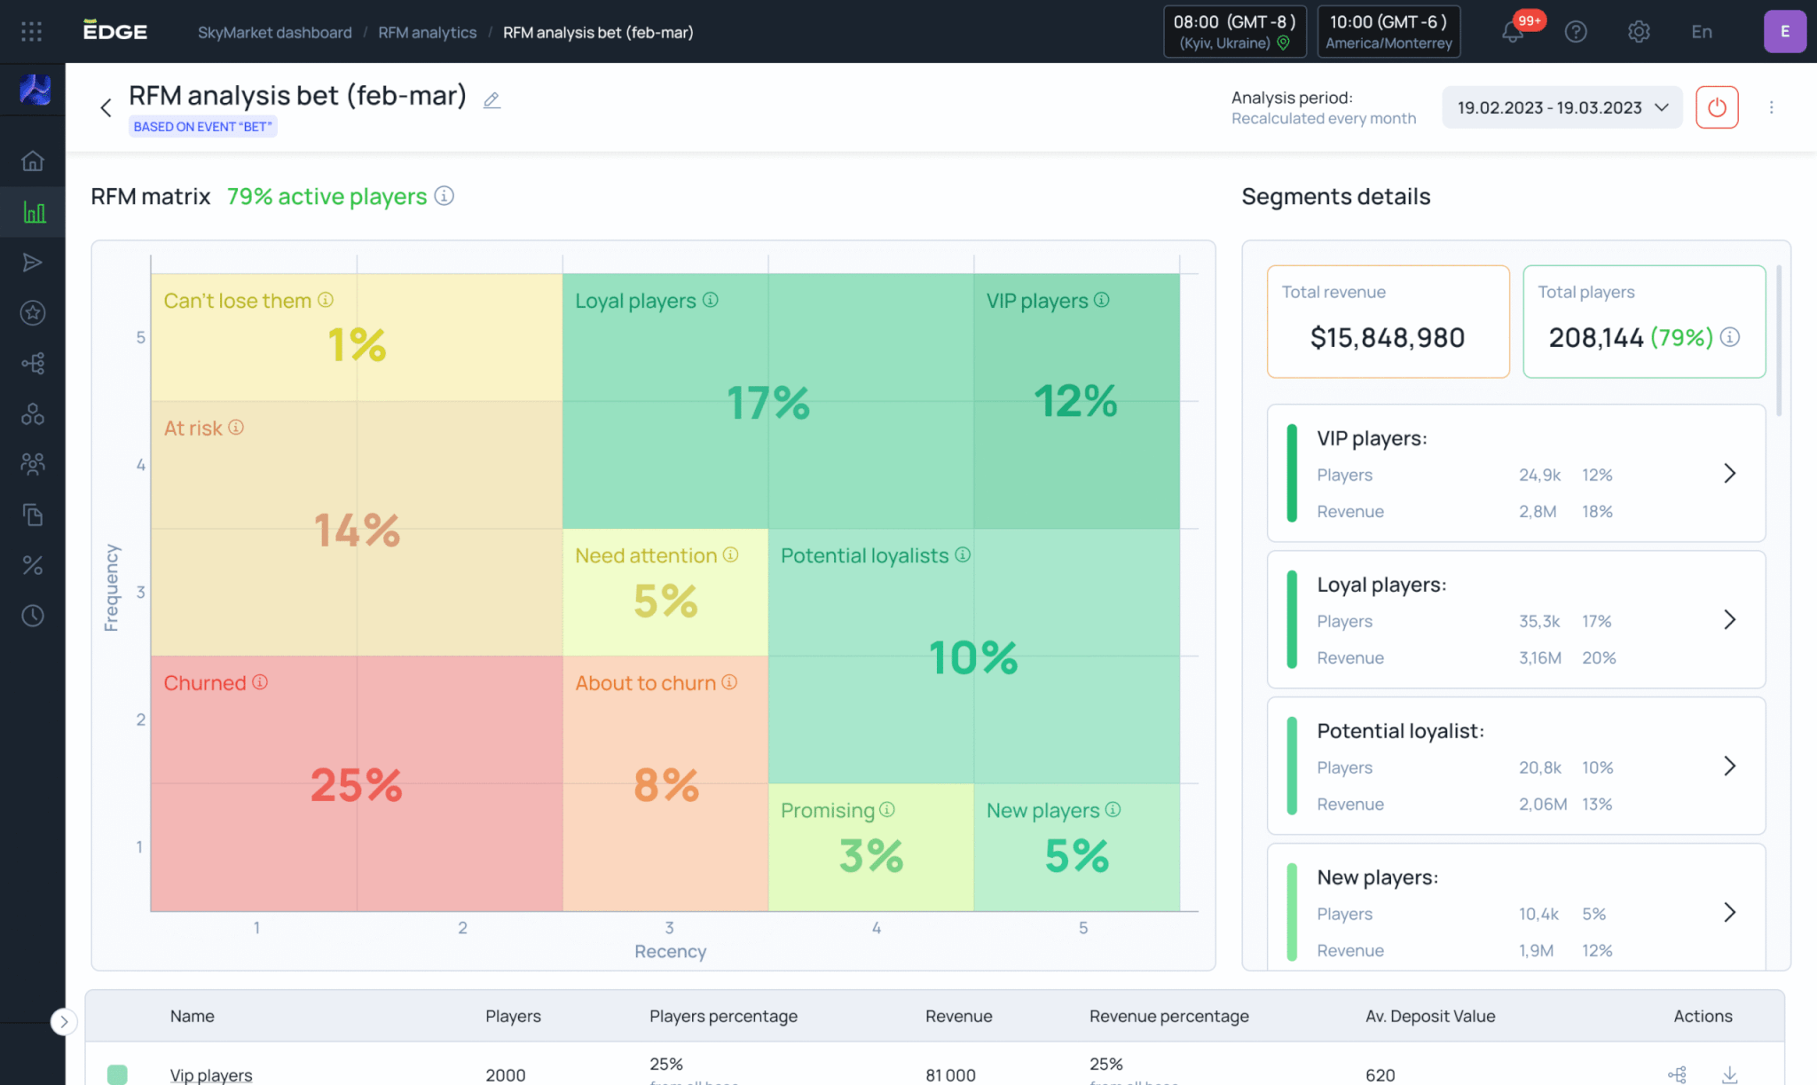Expand the collapsed sidebar arrow
The image size is (1817, 1085).
pyautogui.click(x=63, y=1022)
